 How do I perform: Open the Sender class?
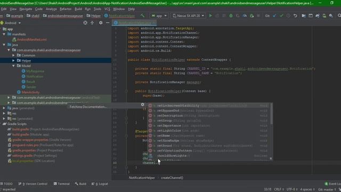pos(31,87)
